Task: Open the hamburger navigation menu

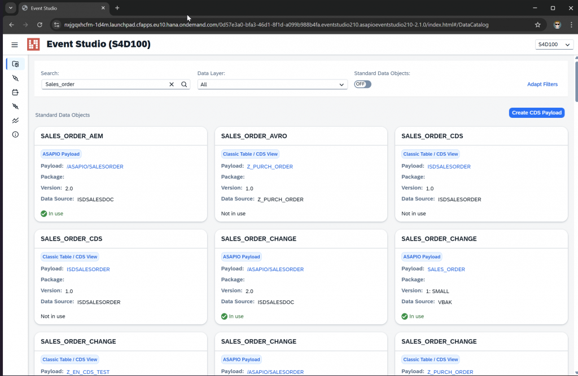Action: (x=15, y=45)
